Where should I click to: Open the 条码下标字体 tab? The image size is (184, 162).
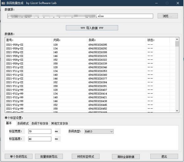click(x=40, y=123)
